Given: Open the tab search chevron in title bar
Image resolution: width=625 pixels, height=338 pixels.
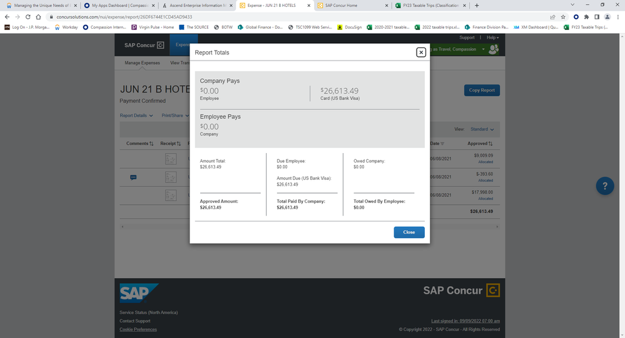Looking at the screenshot, I should 572,5.
